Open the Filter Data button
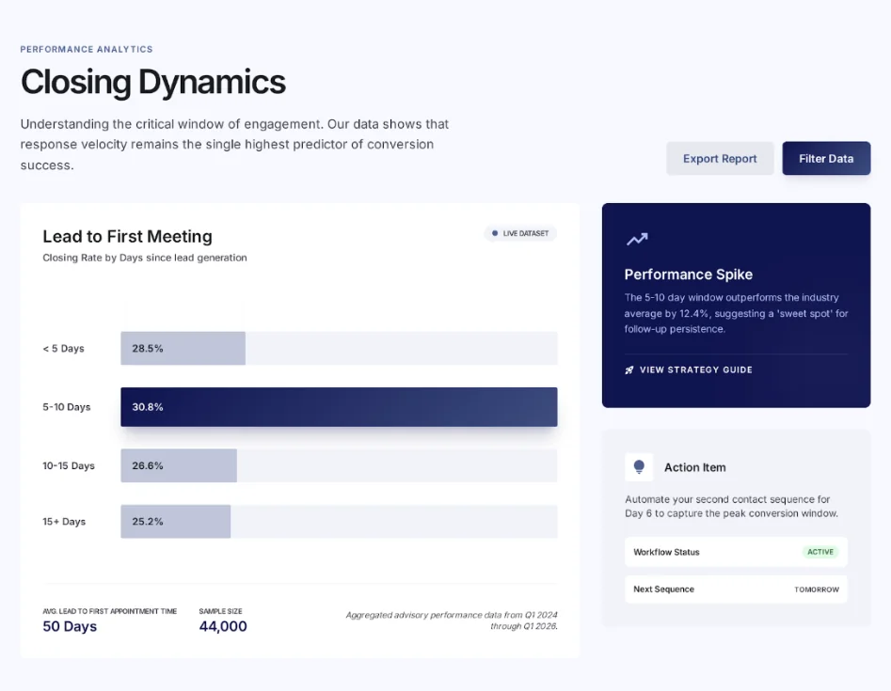Viewport: 891px width, 691px height. [826, 159]
